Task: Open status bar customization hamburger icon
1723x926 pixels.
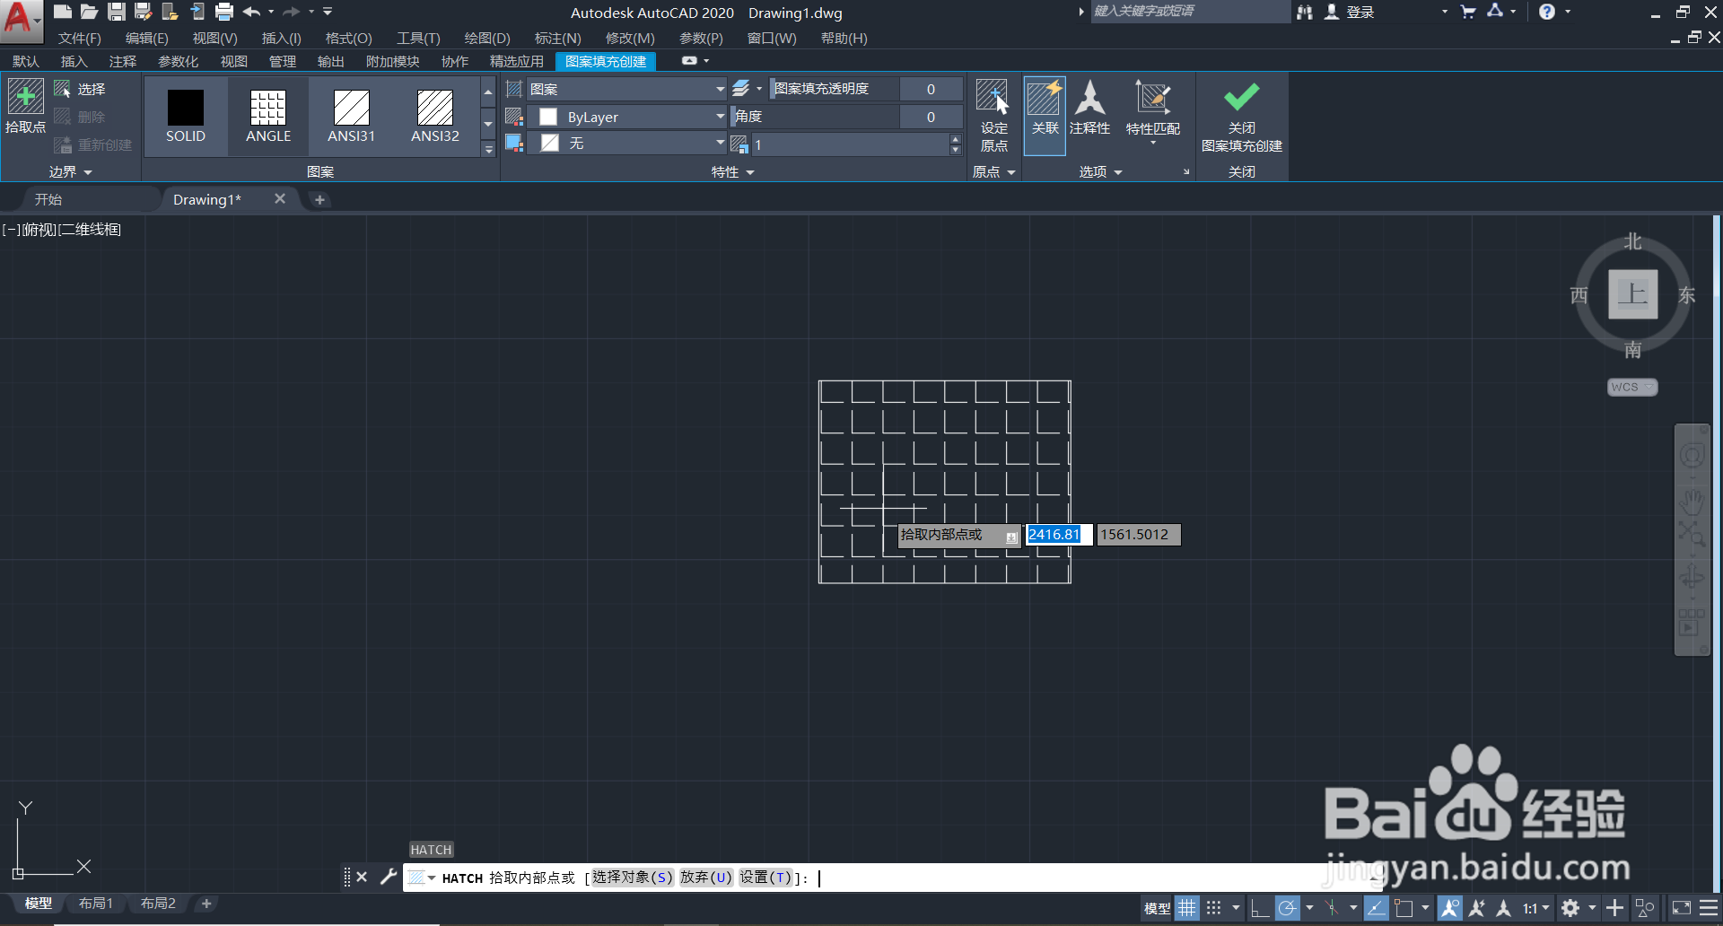Action: point(1709,908)
